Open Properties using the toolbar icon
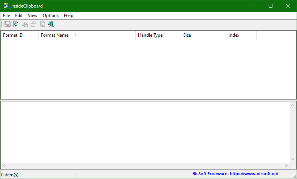 (33, 24)
